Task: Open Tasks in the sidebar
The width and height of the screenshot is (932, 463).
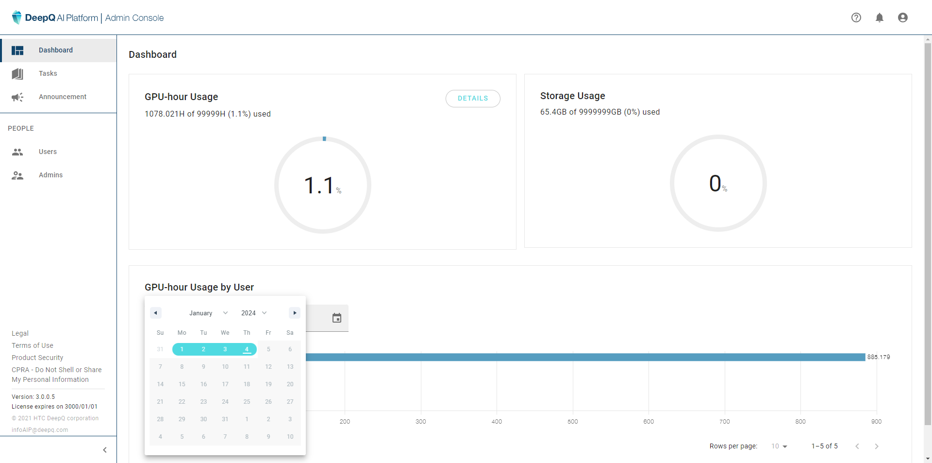Action: [x=48, y=73]
